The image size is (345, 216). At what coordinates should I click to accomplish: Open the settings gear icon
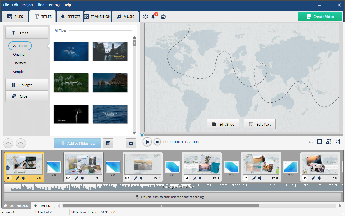145,17
